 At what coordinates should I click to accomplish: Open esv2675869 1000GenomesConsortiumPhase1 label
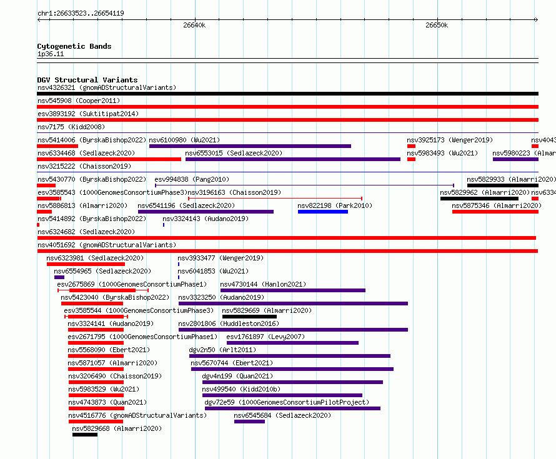click(132, 284)
